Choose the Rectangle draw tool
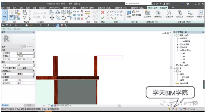Image resolution: width=206 pixels, height=112 pixels. [111, 12]
